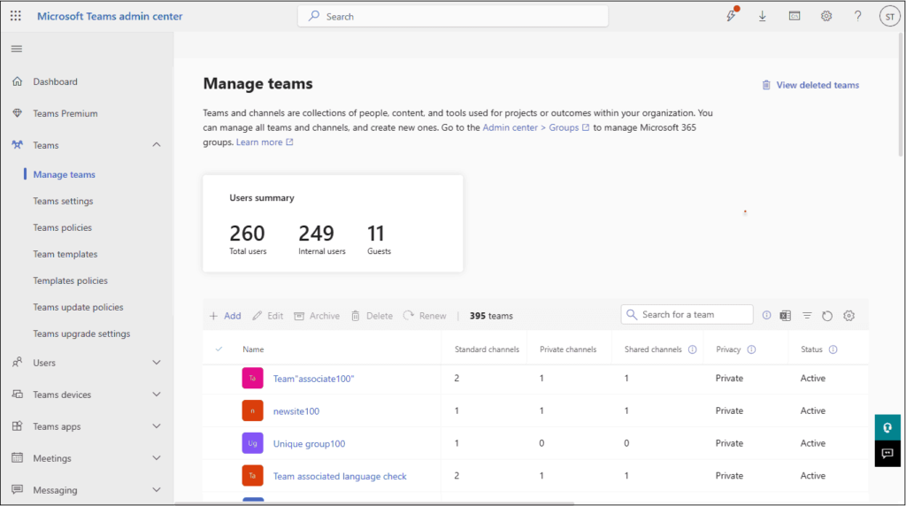
Task: Open the filter icon in teams toolbar
Action: pos(807,316)
